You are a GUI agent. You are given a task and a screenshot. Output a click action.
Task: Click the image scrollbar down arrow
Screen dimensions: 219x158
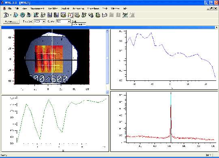pos(107,92)
